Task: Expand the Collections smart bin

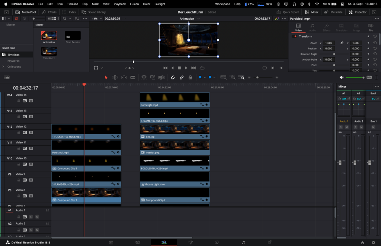Action: [x=3, y=67]
